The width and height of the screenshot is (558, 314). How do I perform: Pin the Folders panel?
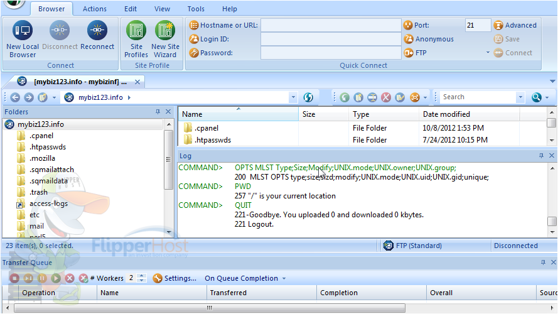pos(158,112)
